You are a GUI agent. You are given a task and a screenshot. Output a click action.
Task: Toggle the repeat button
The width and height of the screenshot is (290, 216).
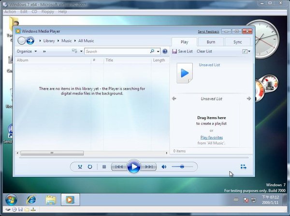click(90, 167)
